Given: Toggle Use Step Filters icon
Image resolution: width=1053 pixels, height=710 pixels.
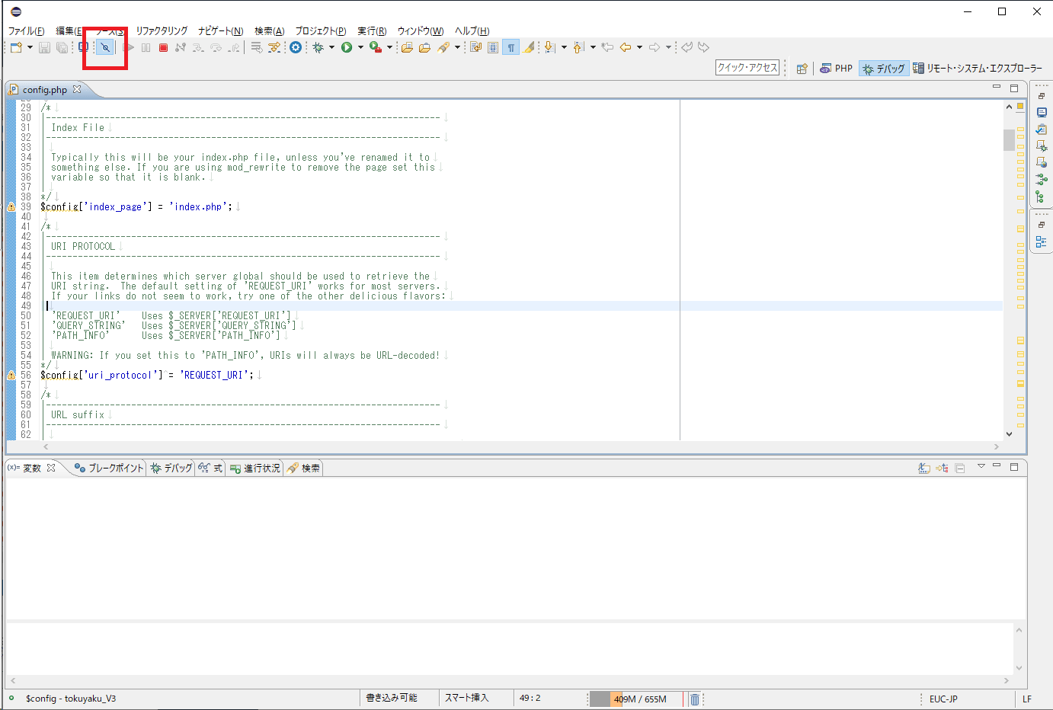Looking at the screenshot, I should point(275,47).
